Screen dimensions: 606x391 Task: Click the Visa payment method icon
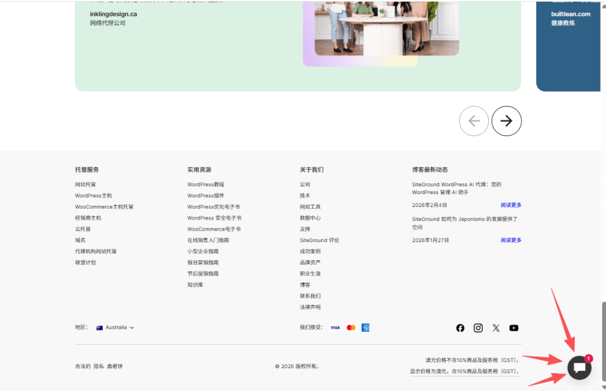pos(335,327)
